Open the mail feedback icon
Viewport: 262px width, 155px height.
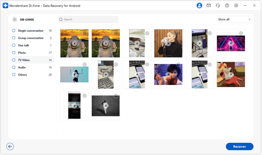209,5
